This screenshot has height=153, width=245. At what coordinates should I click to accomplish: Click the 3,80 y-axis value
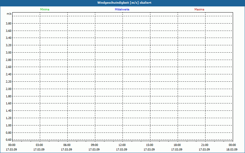9,24
